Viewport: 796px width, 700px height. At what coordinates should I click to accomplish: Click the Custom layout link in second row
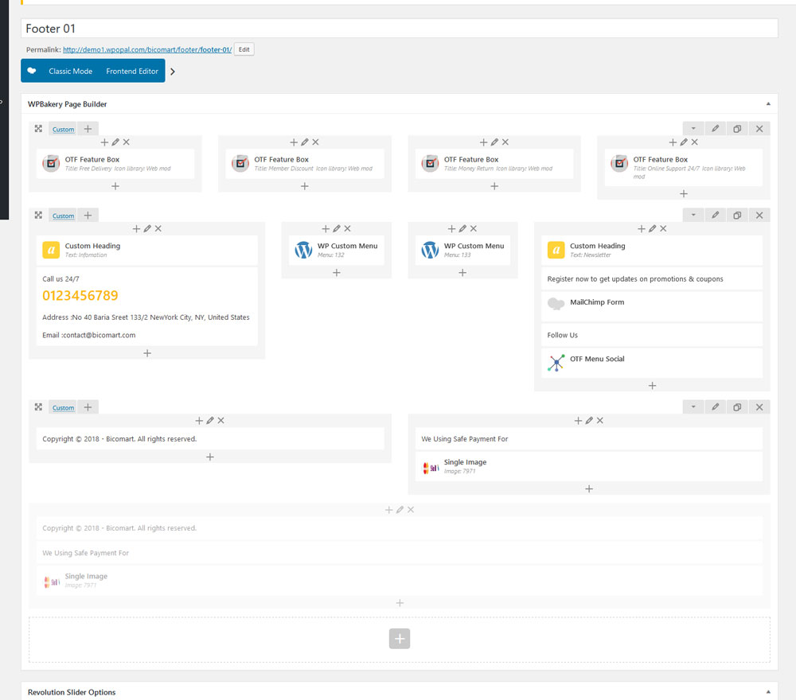(63, 216)
